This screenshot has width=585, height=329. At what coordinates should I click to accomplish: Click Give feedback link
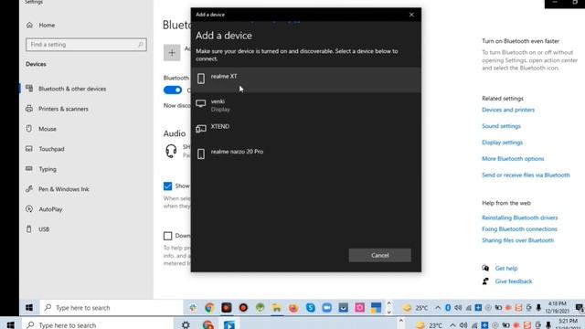514,281
